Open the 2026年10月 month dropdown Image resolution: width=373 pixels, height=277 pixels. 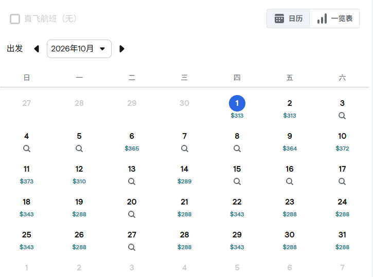click(x=79, y=49)
